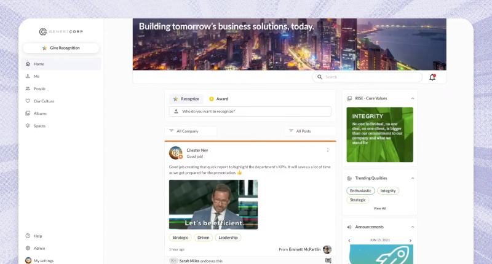
Task: Open the All Posts filter dropdown
Action: (310, 131)
